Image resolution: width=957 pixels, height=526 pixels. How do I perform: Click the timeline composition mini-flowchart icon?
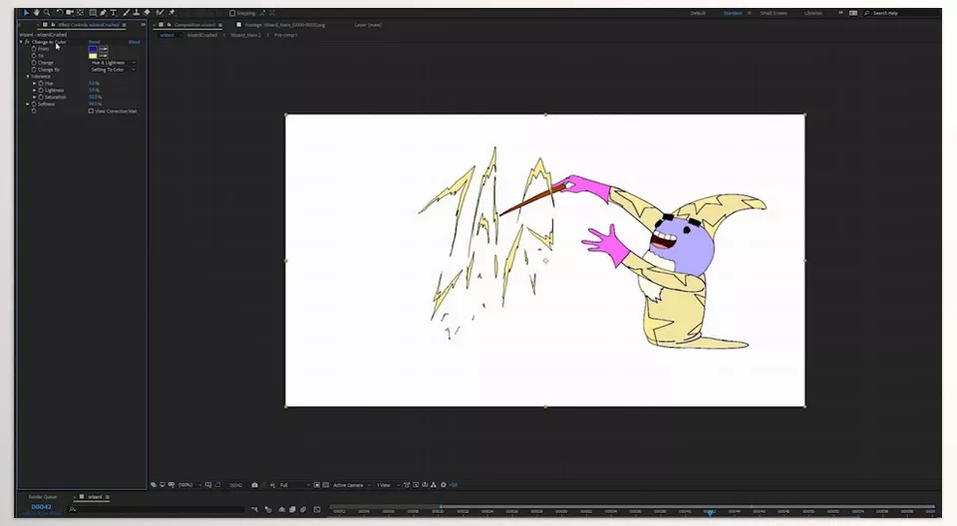tap(254, 509)
